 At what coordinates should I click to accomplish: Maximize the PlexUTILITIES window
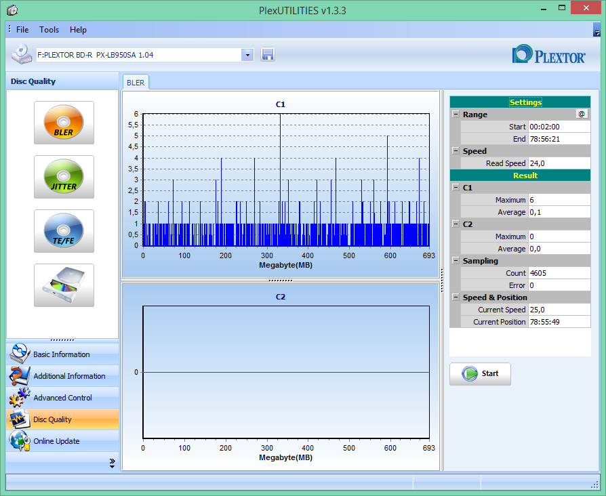tap(561, 9)
